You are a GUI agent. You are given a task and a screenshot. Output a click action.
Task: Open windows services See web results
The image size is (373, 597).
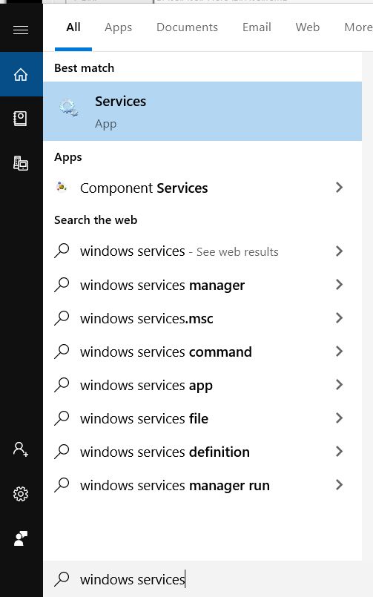click(x=202, y=251)
